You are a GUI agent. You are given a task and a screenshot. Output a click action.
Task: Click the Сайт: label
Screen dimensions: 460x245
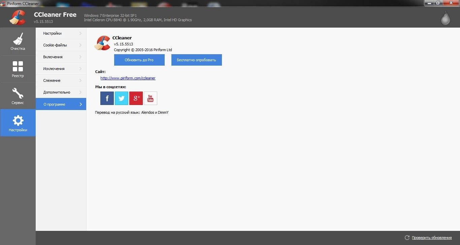[x=100, y=72]
